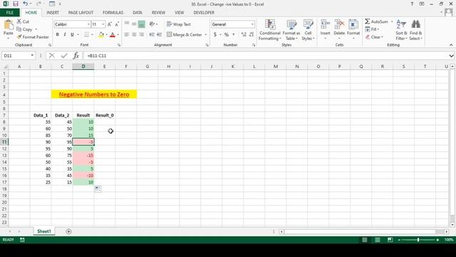Viewport: 456px width, 257px height.
Task: Click the Save icon in quick access toolbar
Action: pyautogui.click(x=16, y=4)
